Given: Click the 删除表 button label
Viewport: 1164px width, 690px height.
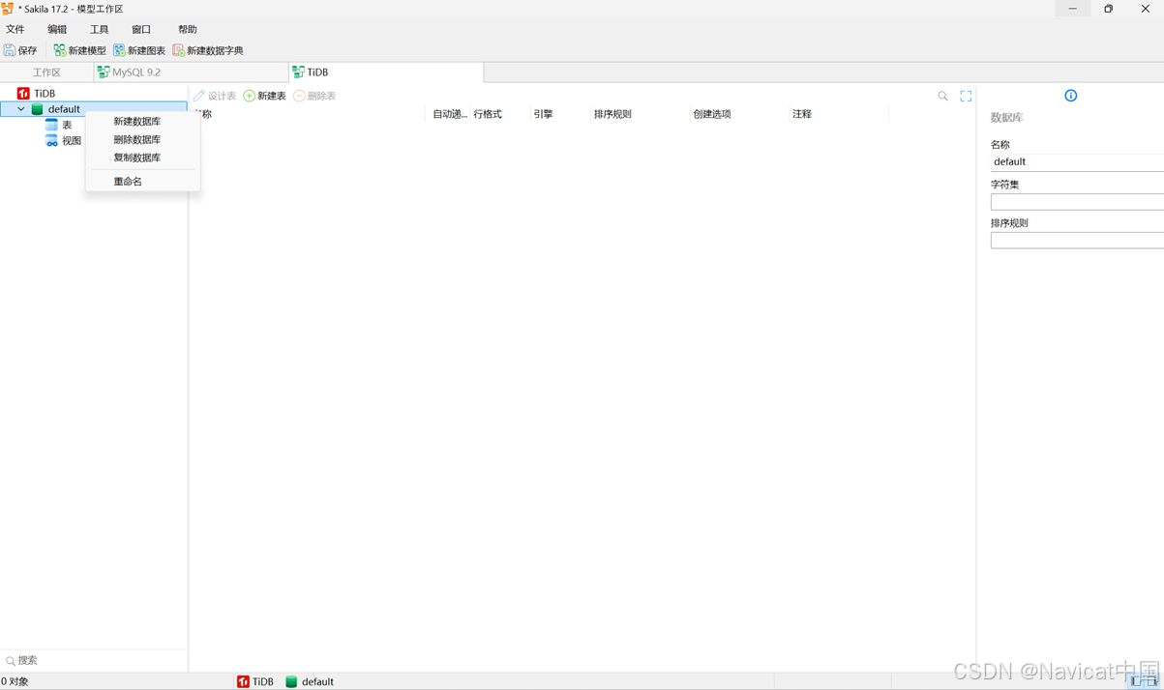Looking at the screenshot, I should point(321,96).
